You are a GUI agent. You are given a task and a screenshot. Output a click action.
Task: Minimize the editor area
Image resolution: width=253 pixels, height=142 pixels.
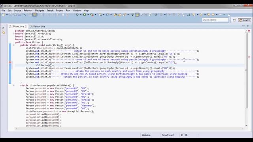pyautogui.click(x=244, y=26)
